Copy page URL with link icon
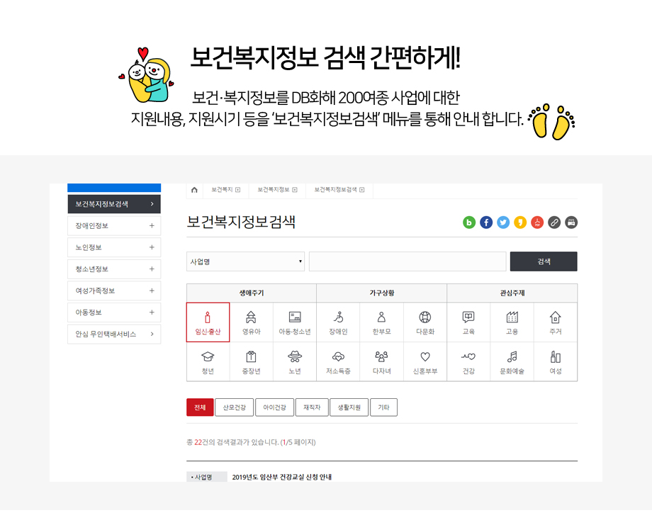The width and height of the screenshot is (652, 513). [x=554, y=222]
